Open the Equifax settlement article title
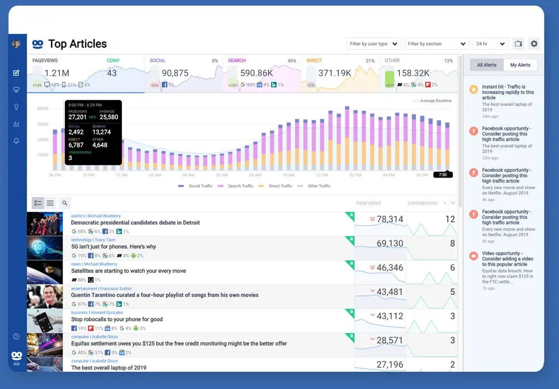This screenshot has height=389, width=559. [179, 344]
